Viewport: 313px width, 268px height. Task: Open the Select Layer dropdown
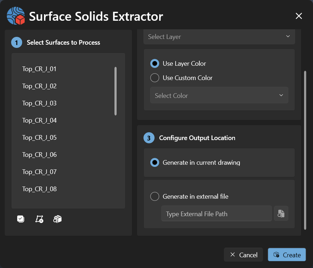click(219, 37)
